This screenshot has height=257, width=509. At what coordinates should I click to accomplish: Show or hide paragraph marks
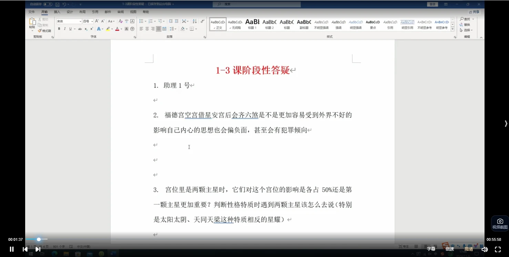(202, 21)
